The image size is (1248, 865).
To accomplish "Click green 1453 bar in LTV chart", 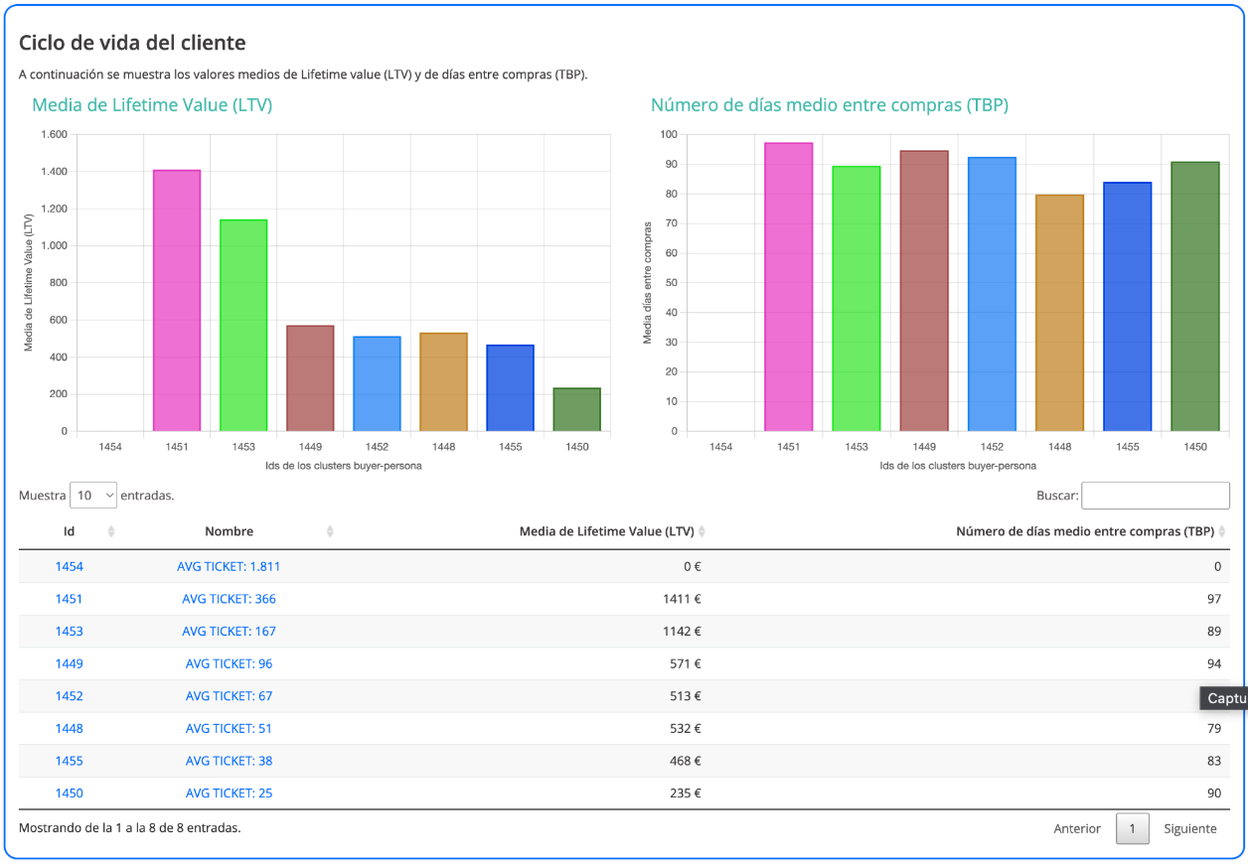I will 243,326.
